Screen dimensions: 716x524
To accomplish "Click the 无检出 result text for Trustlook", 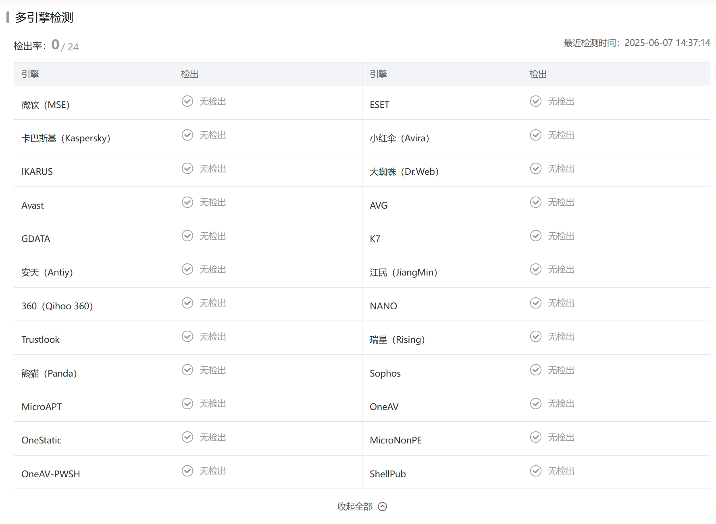I will click(x=213, y=337).
